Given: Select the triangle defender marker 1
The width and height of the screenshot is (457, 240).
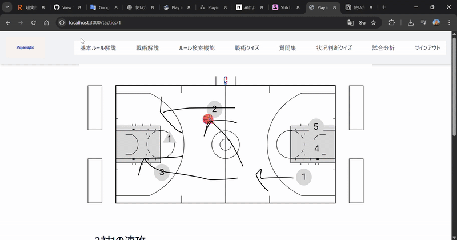Looking at the screenshot, I should pyautogui.click(x=169, y=138).
